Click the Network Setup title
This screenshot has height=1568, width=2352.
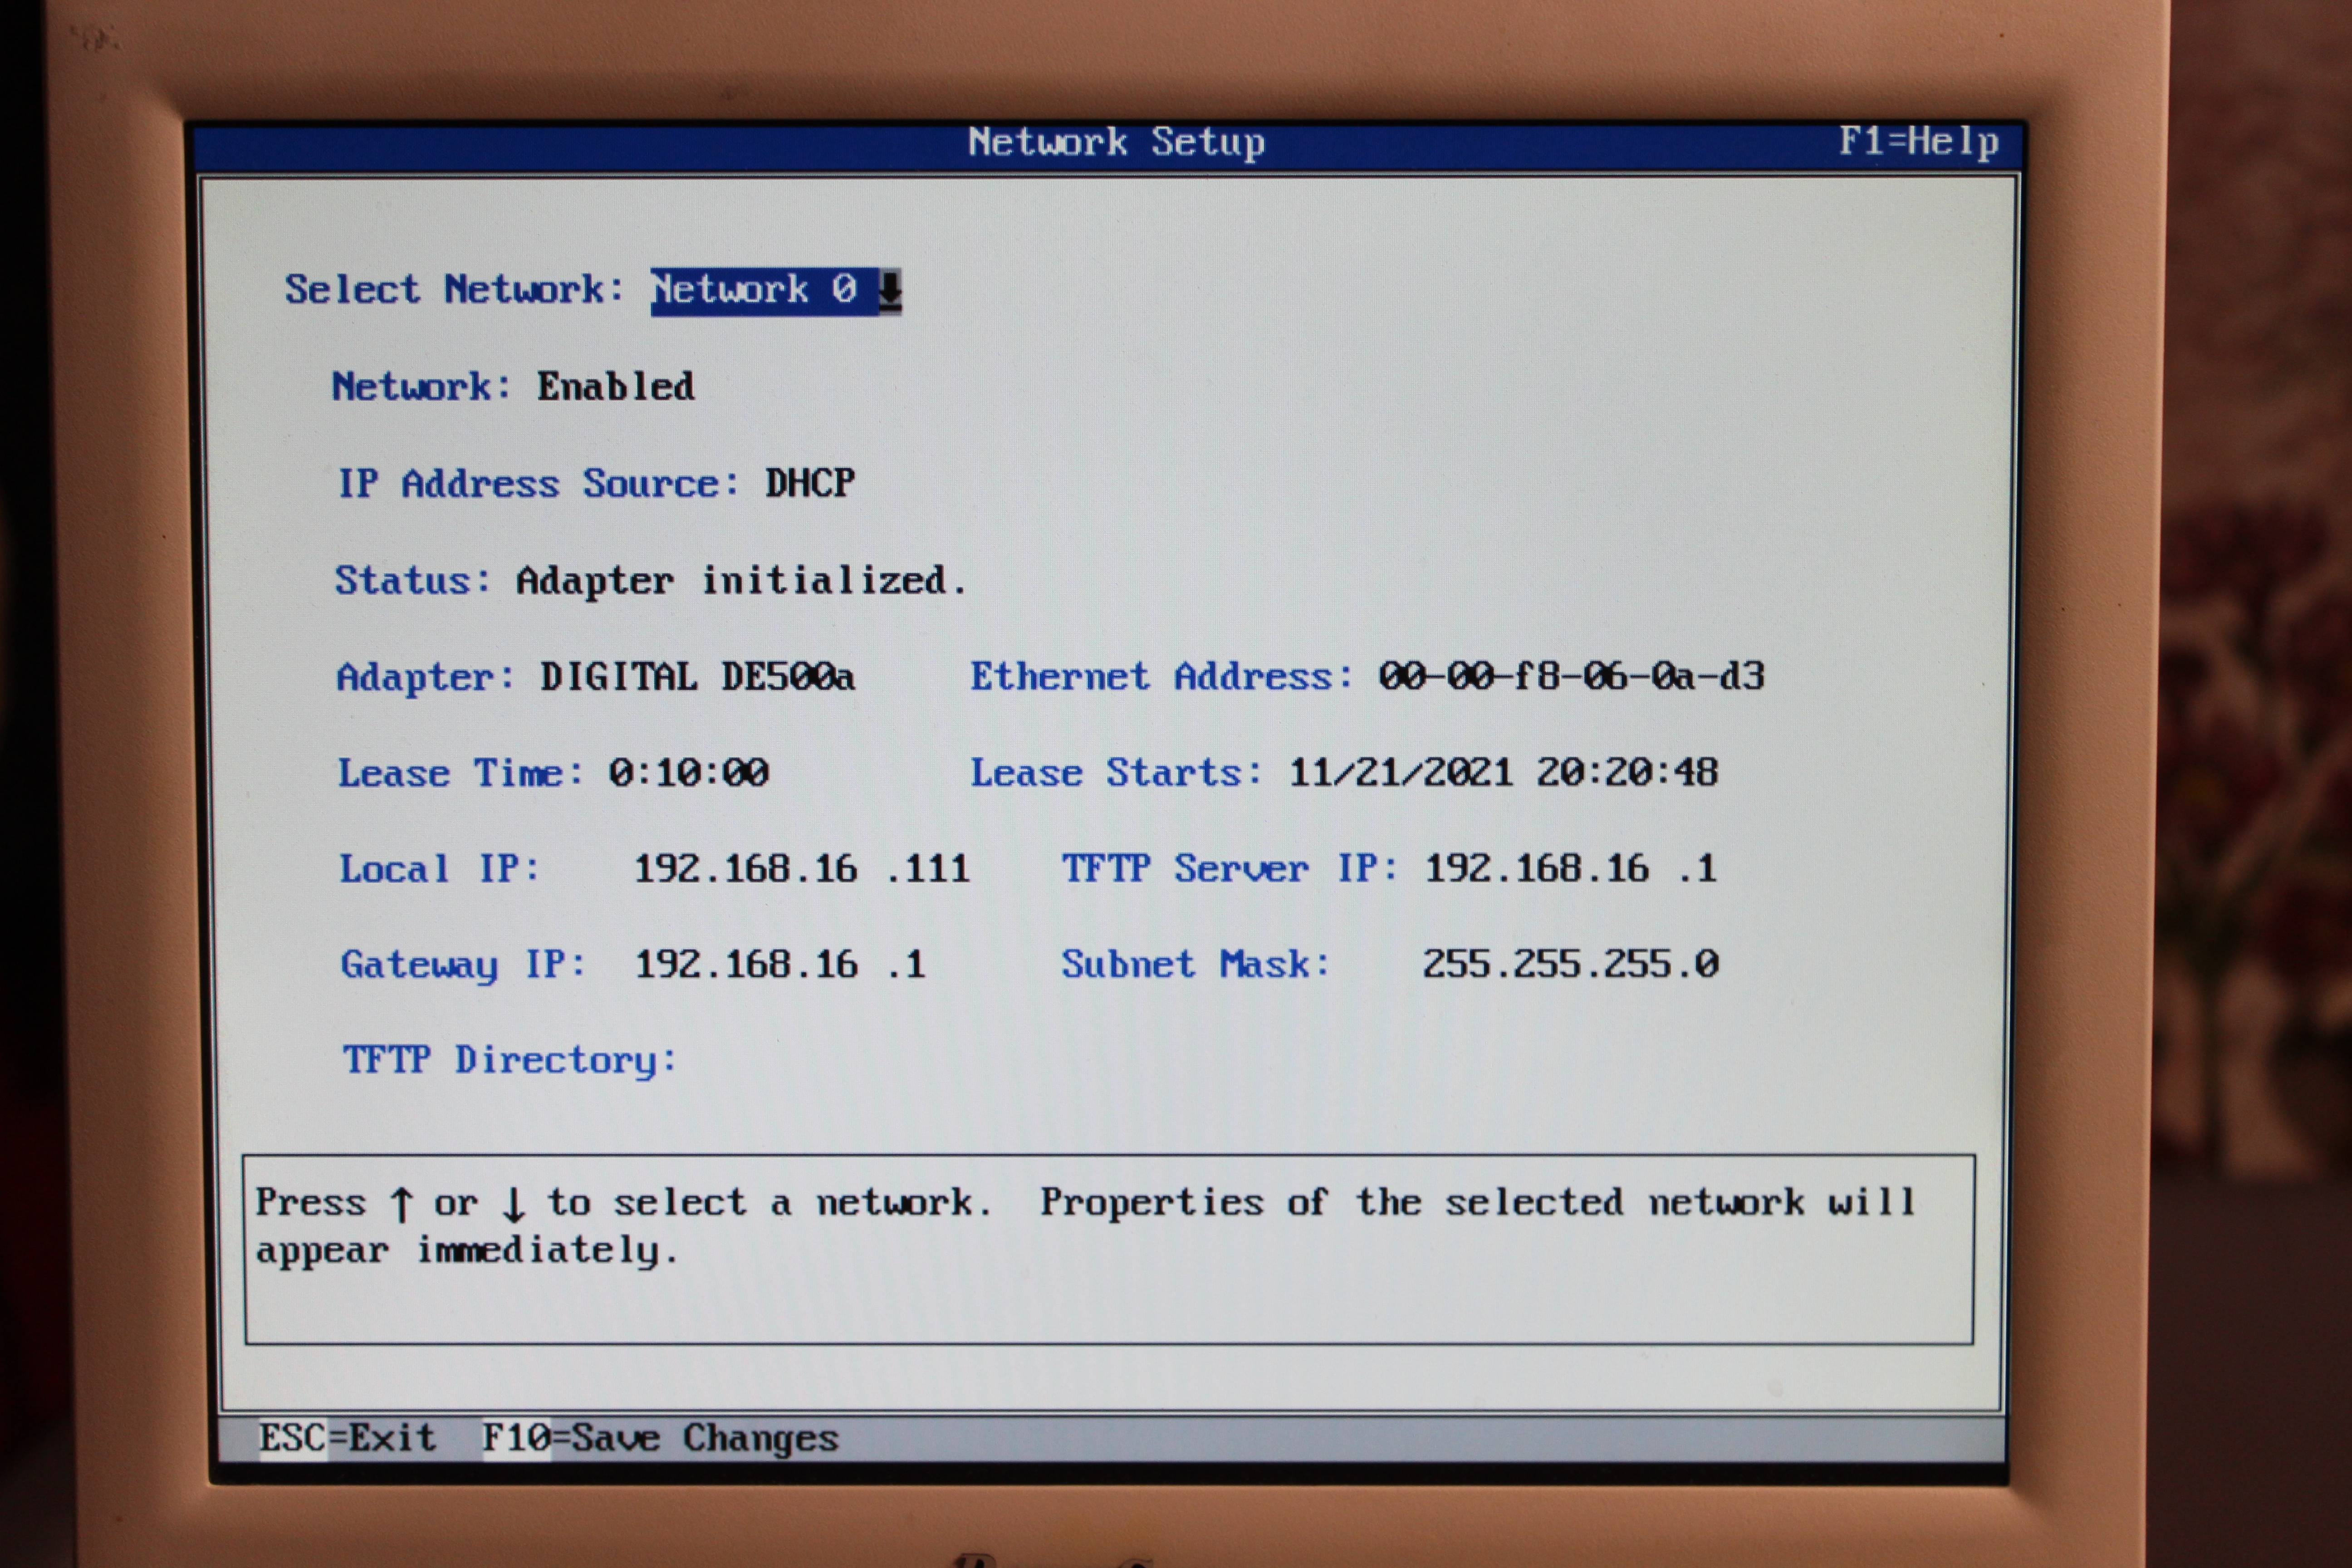click(x=1116, y=142)
